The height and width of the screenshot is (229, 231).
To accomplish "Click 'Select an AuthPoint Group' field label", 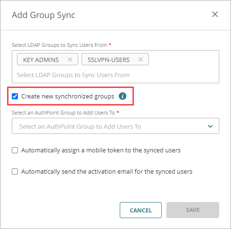I will coord(63,113).
